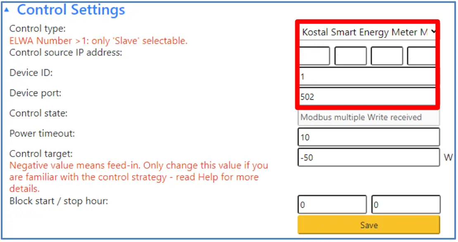458x242 pixels.
Task: Click the Control Settings heading text
Action: [71, 10]
